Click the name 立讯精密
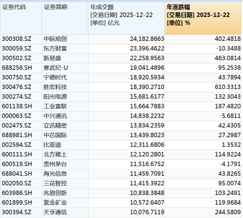This screenshot has width=243, height=218. tap(55, 126)
